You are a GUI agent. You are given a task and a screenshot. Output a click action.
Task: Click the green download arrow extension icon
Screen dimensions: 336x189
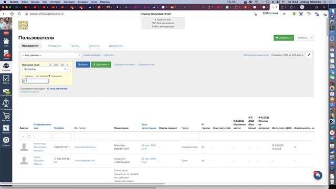294,14
